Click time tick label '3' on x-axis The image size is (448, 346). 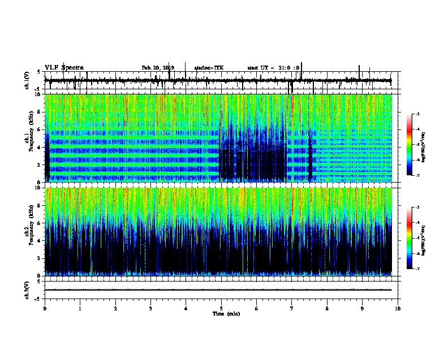(x=150, y=309)
